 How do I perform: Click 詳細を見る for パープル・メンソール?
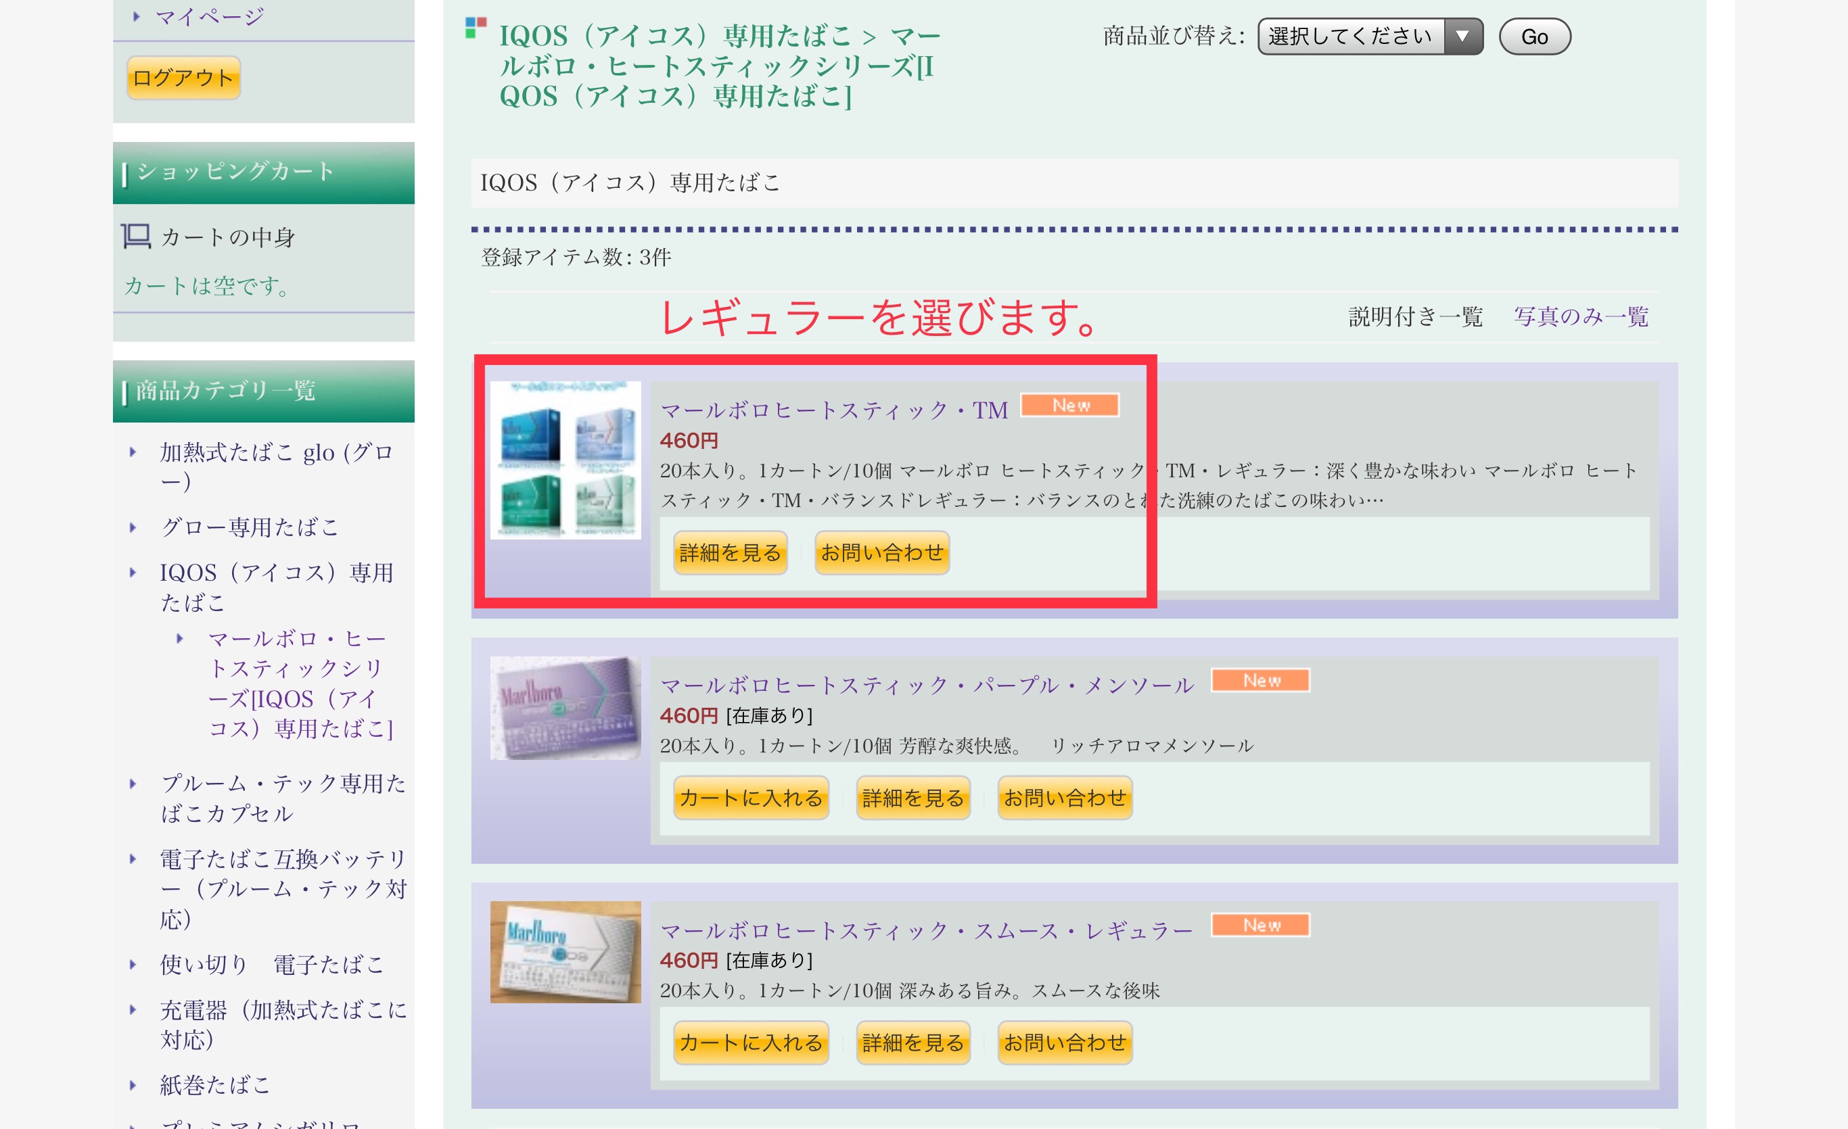click(913, 798)
